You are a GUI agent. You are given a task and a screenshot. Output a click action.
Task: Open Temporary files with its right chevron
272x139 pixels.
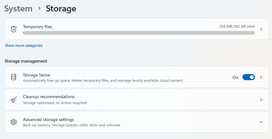261,29
